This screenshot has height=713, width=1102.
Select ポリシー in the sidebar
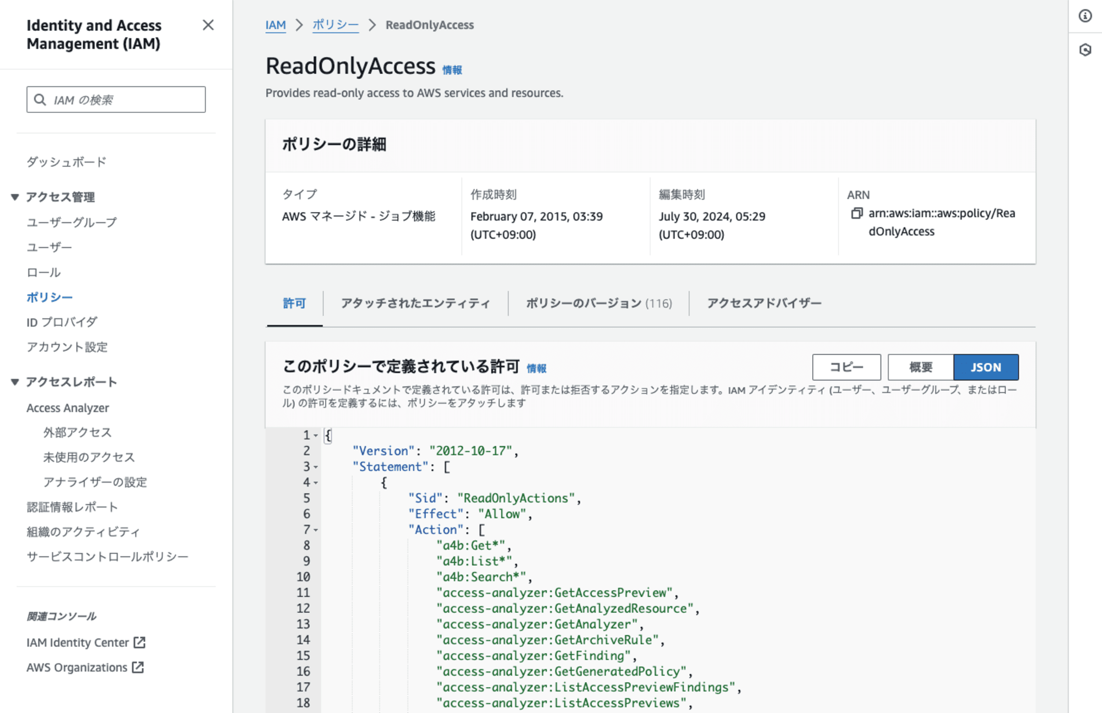50,297
